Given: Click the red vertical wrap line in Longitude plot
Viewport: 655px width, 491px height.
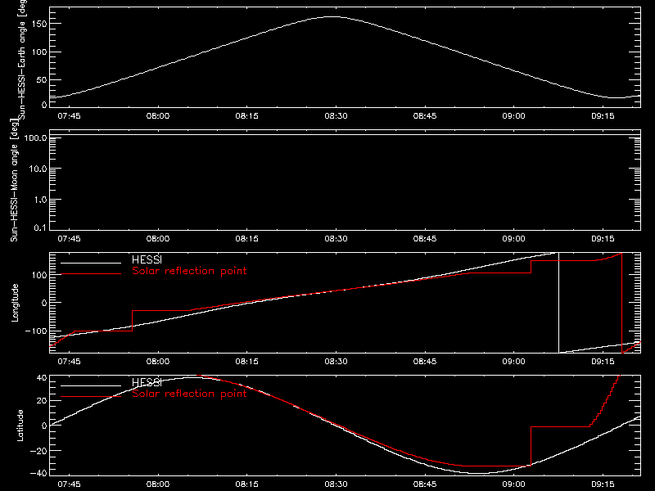Looking at the screenshot, I should point(621,303).
